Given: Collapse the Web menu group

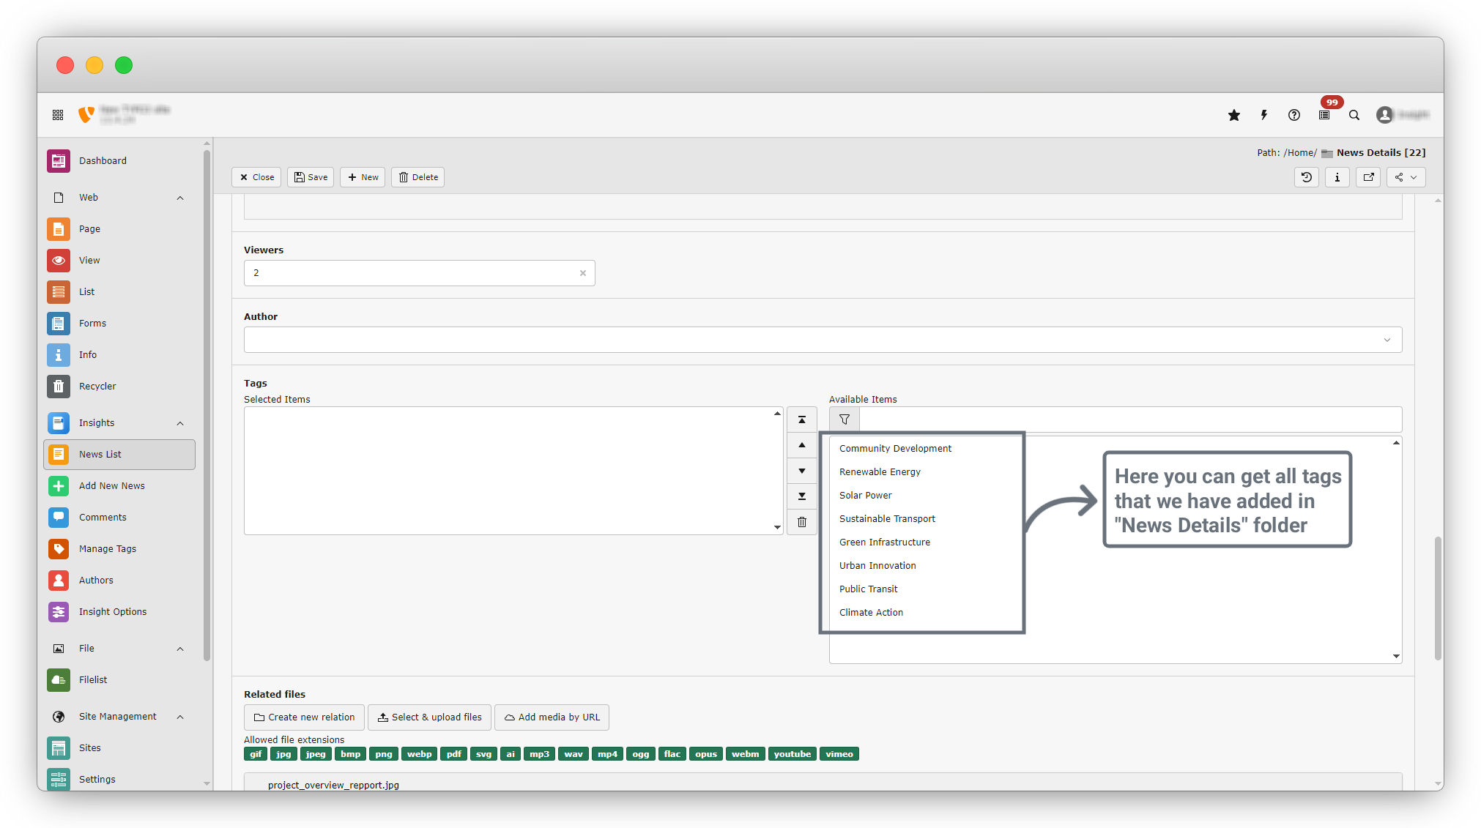Looking at the screenshot, I should (180, 198).
